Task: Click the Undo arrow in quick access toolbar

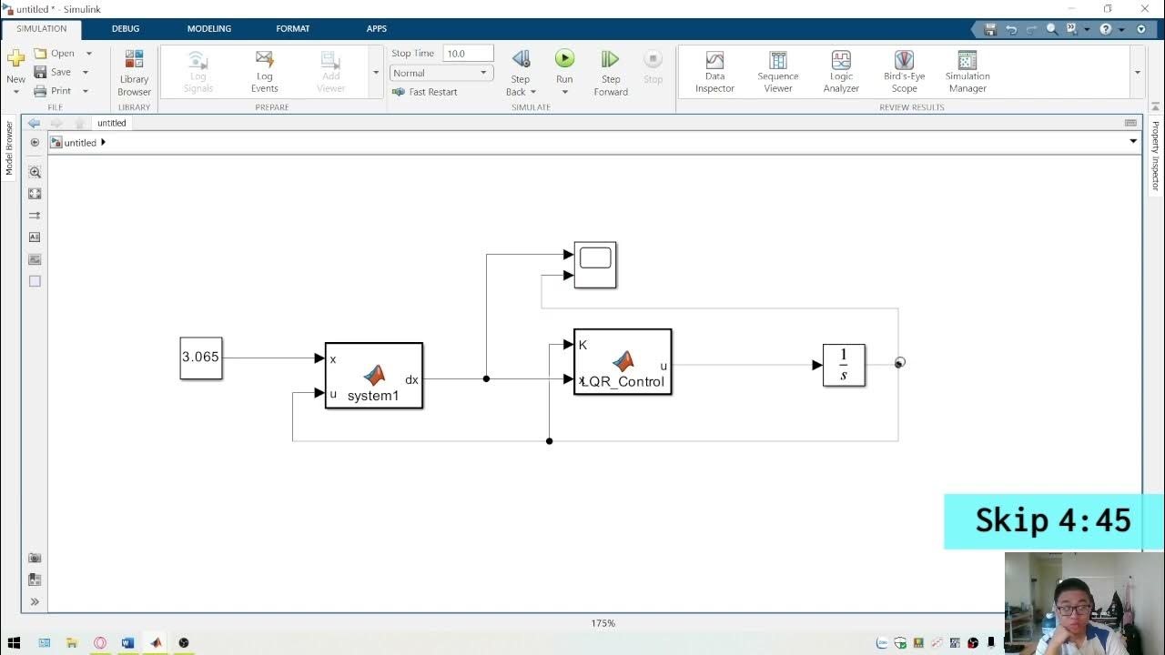Action: [x=1011, y=29]
